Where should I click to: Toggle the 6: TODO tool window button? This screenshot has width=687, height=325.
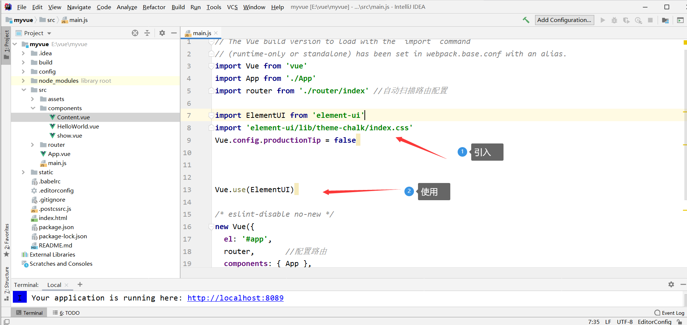pos(66,313)
